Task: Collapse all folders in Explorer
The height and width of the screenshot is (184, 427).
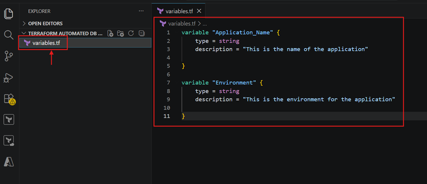Action: (141, 33)
